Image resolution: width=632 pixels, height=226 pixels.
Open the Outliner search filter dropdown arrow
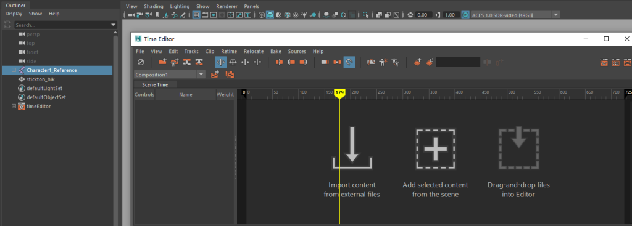pos(114,25)
